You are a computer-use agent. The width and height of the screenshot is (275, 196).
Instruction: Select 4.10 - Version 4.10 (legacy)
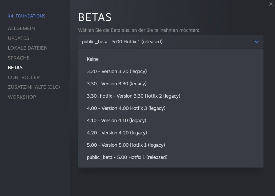click(171, 120)
